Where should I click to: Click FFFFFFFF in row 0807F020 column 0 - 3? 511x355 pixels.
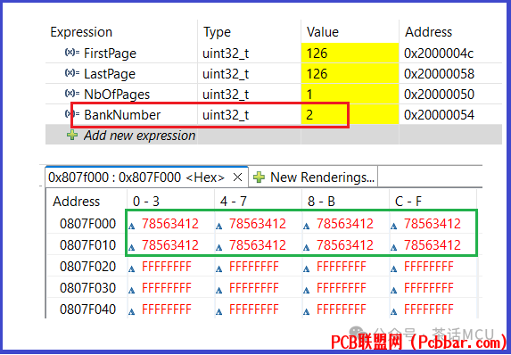pos(167,267)
